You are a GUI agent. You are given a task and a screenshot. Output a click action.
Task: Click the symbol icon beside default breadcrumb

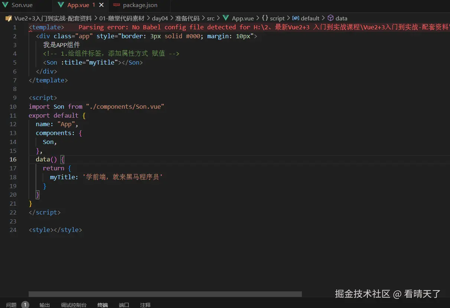click(296, 18)
